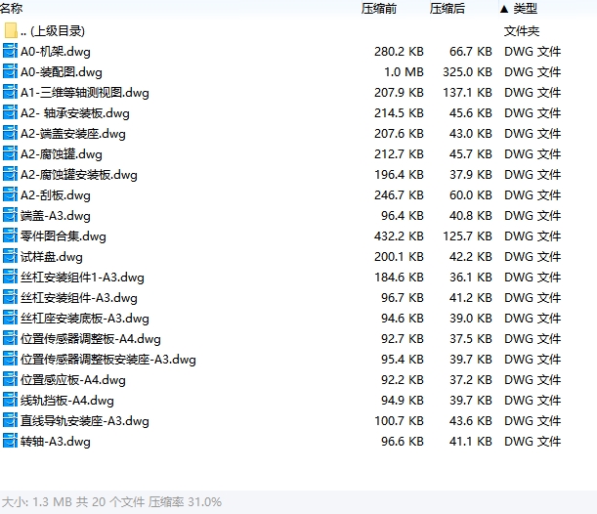Select the '.. (上级目录)' entry
The height and width of the screenshot is (514, 597).
[53, 31]
